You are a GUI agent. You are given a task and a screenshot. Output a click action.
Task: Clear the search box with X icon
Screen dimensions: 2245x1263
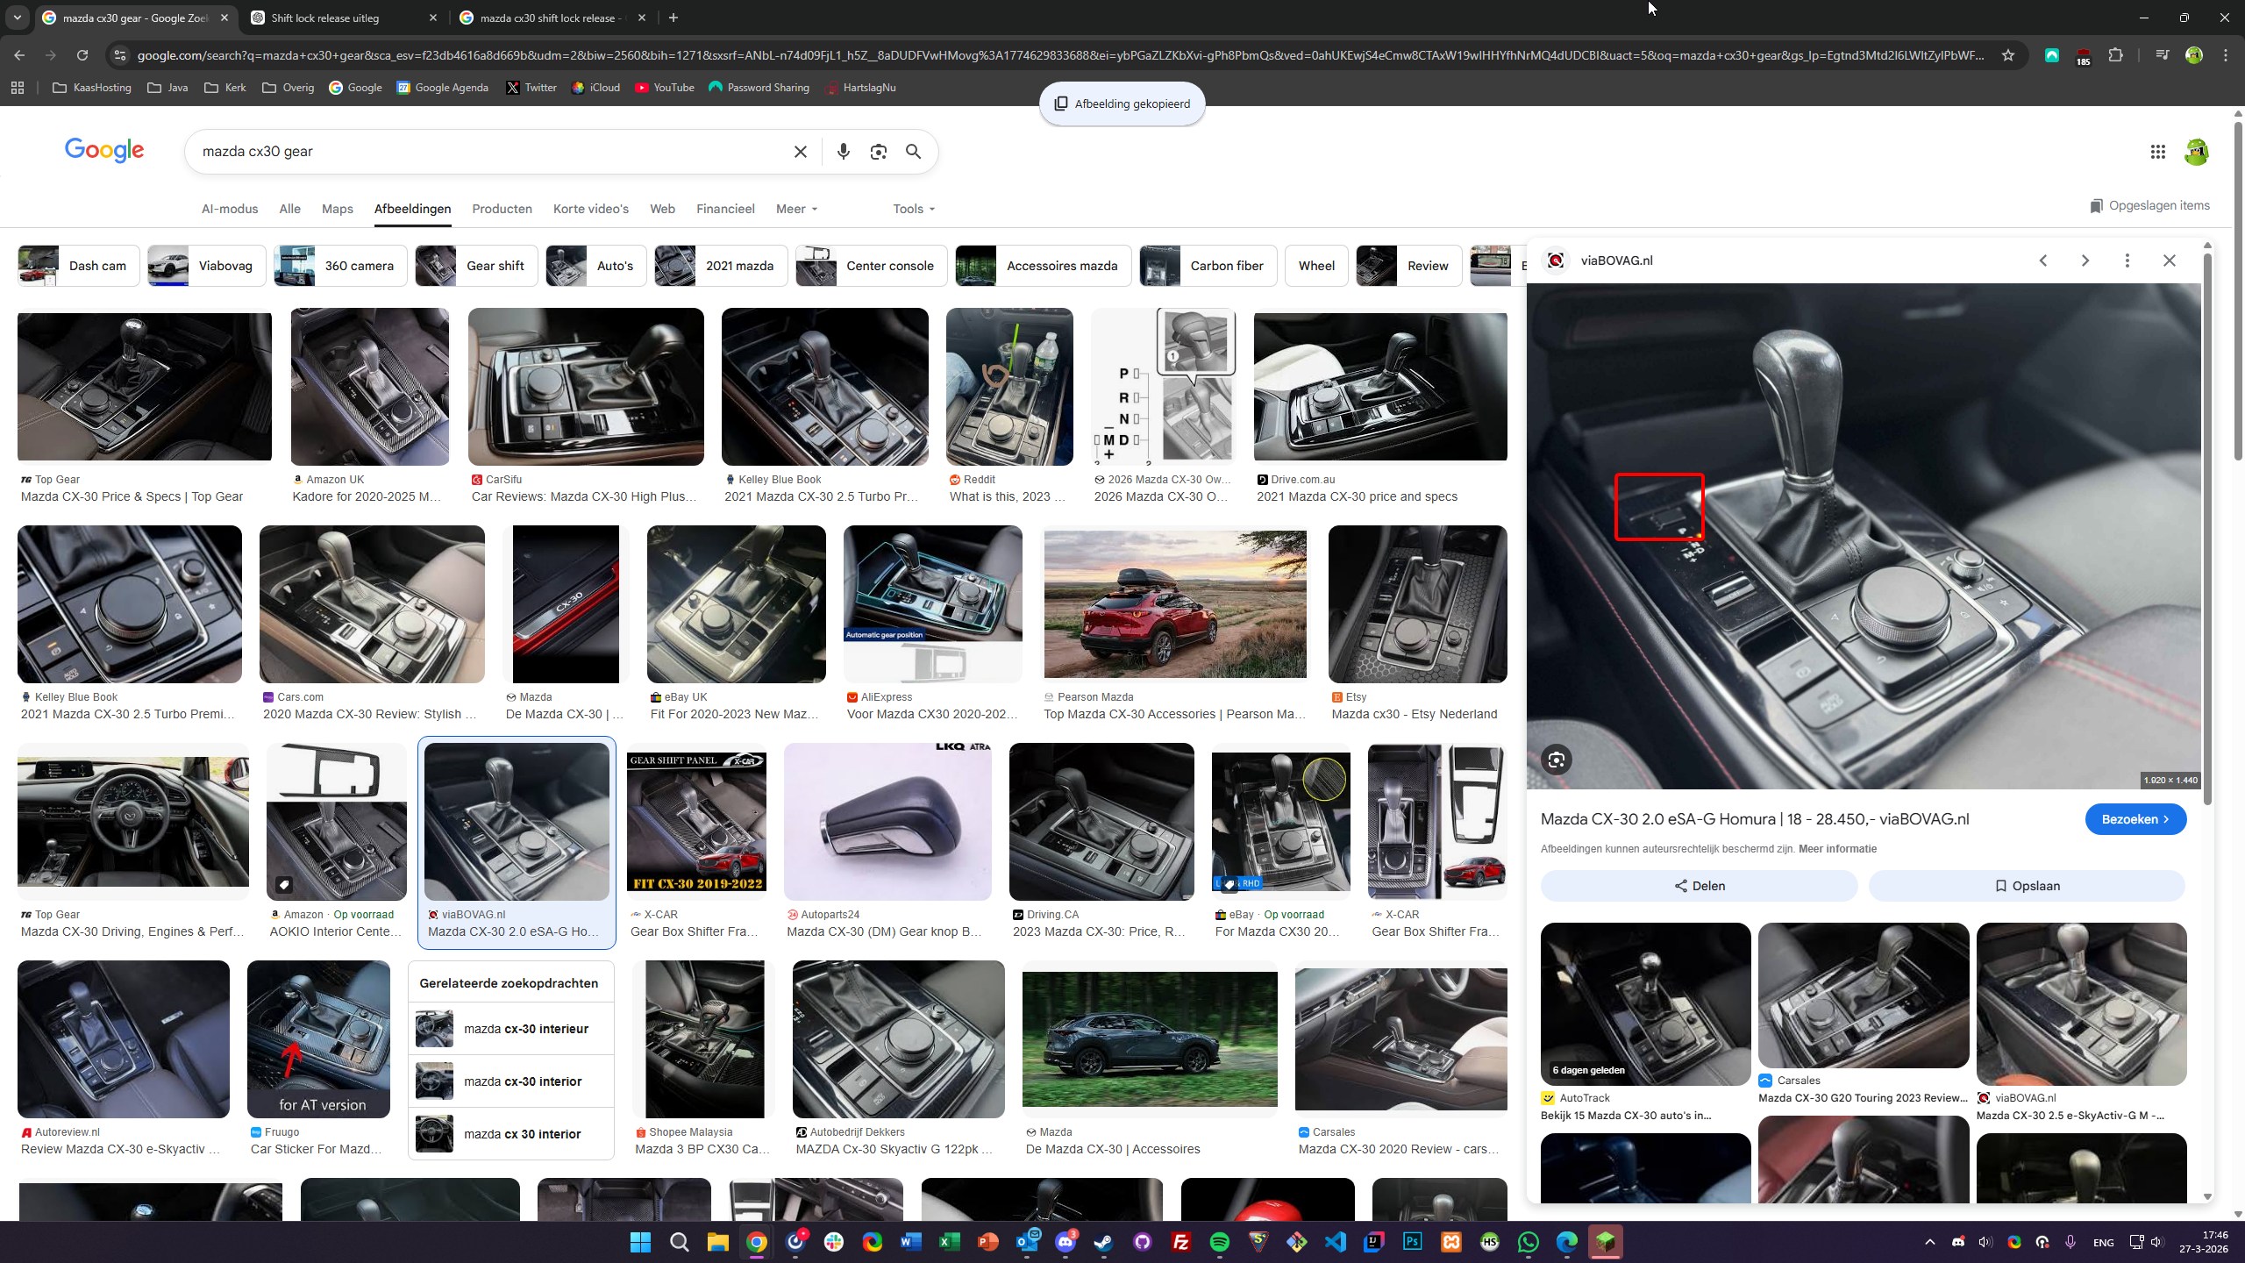pos(800,152)
